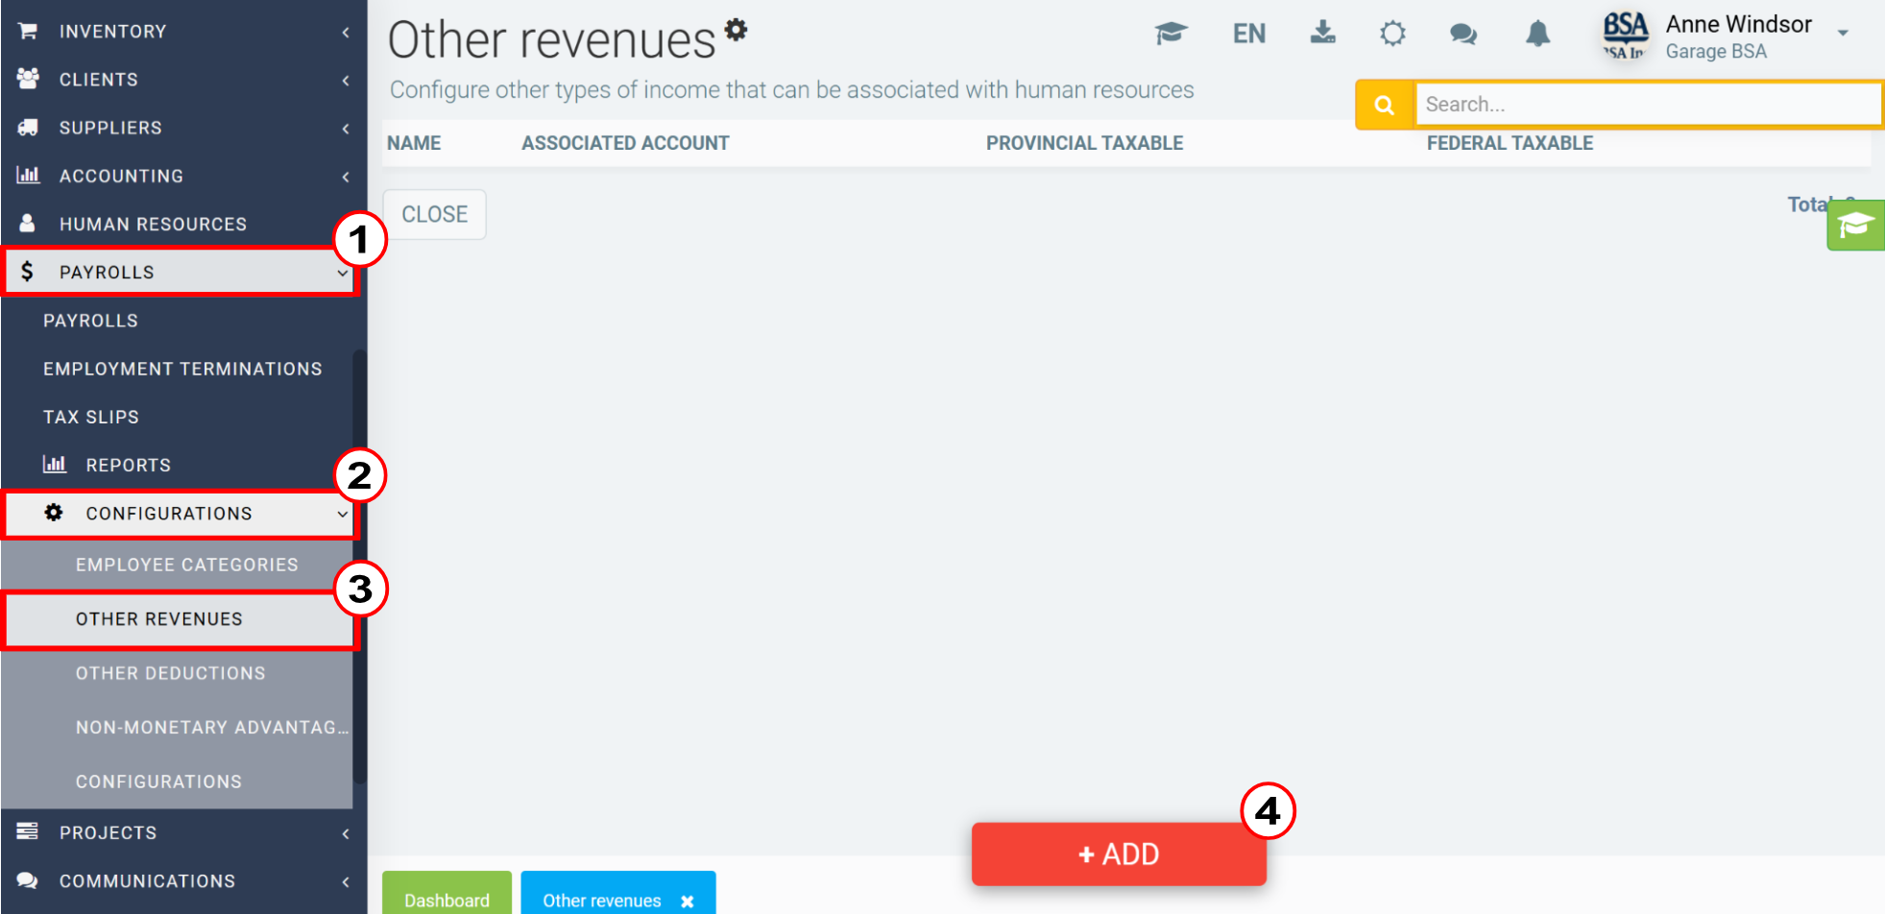Image resolution: width=1885 pixels, height=914 pixels.
Task: Click the Clients people icon
Action: 28,79
